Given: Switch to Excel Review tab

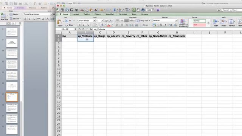Looking at the screenshot, I should 144,14.
